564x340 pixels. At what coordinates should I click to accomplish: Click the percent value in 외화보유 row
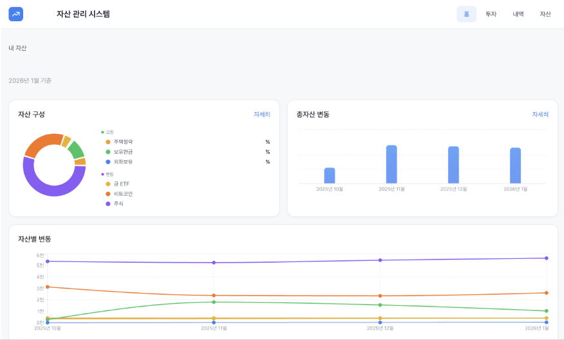[x=268, y=162]
